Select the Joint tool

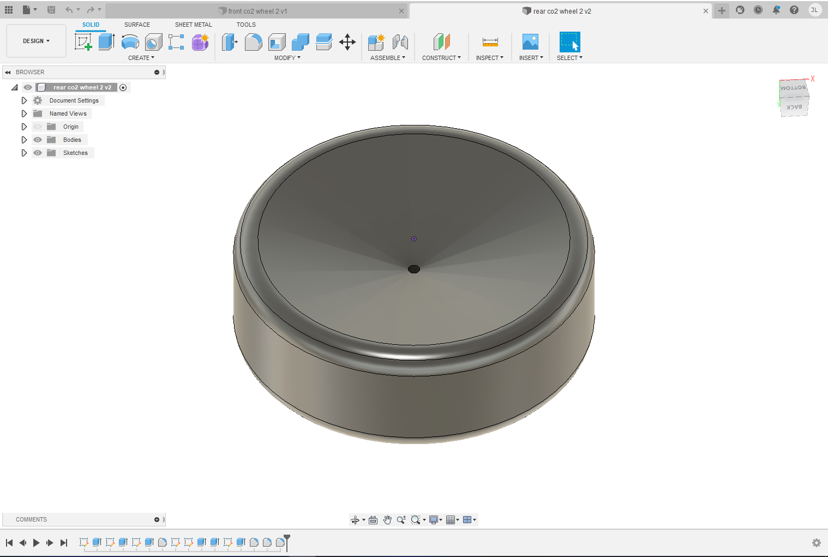[400, 42]
